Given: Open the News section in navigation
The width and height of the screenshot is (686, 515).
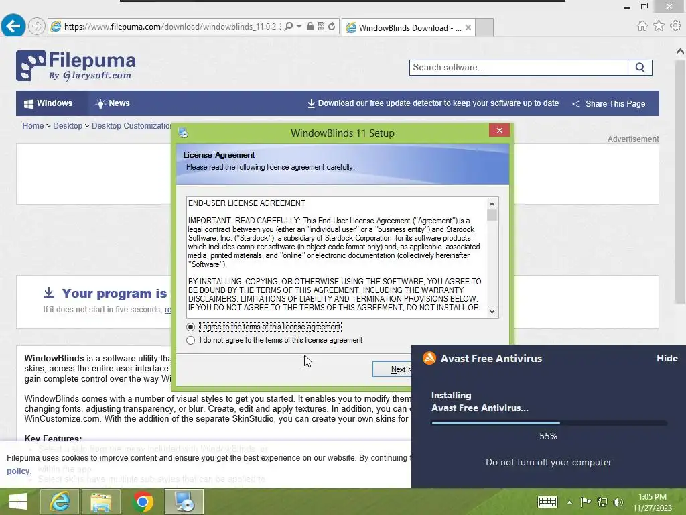Looking at the screenshot, I should [113, 103].
